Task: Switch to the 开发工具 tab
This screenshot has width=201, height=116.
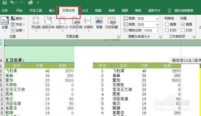Action: (36, 10)
